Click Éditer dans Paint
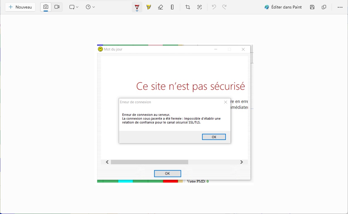Image resolution: width=348 pixels, height=214 pixels. (283, 7)
